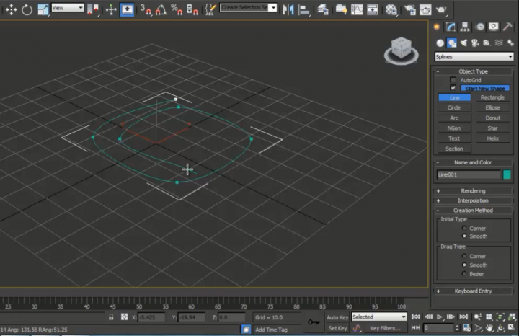Click the Rotate tool icon
Screen dimensions: 519x336
click(x=27, y=9)
